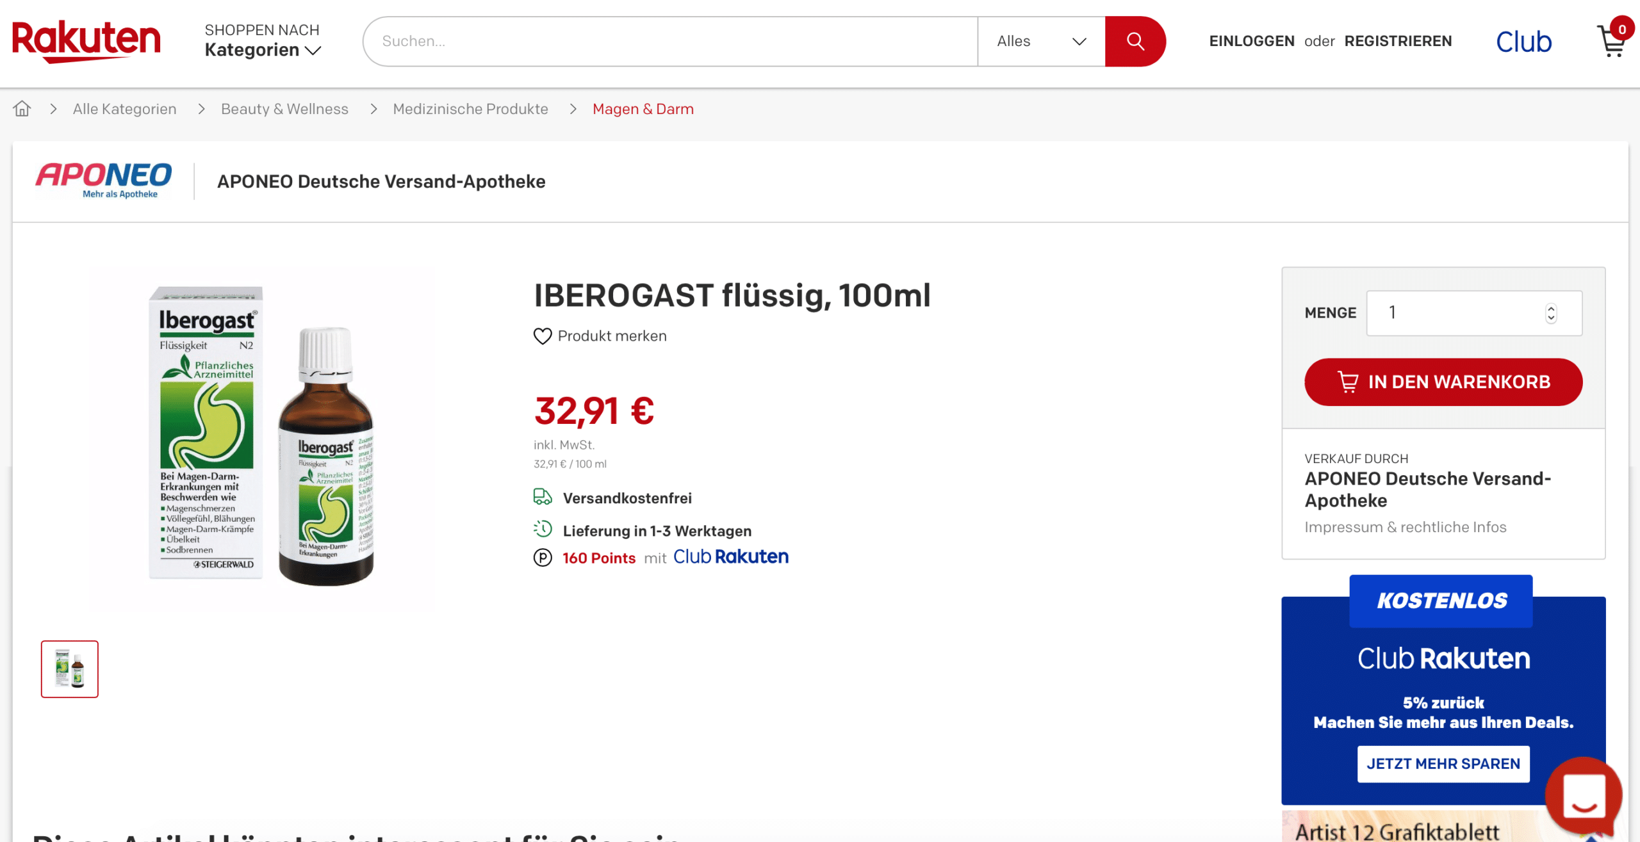This screenshot has width=1640, height=842.
Task: Open Impressum & rechtliche Infos link
Action: tap(1406, 527)
